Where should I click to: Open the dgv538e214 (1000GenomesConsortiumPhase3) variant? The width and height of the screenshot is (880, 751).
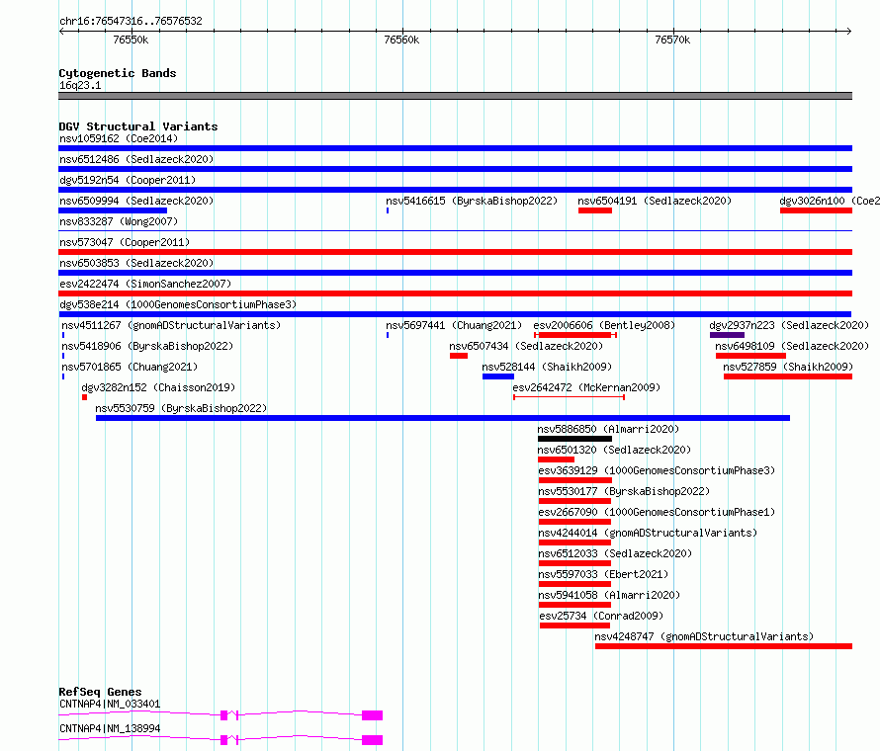click(x=178, y=304)
